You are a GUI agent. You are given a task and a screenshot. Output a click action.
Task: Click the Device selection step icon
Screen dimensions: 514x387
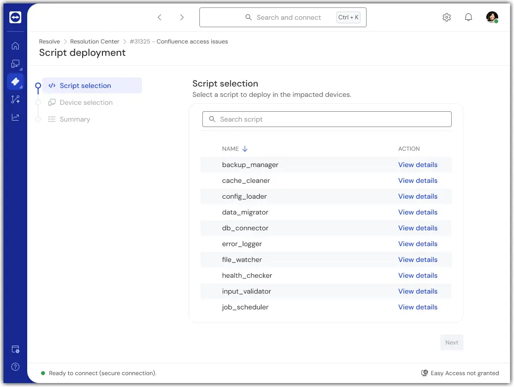tap(52, 102)
